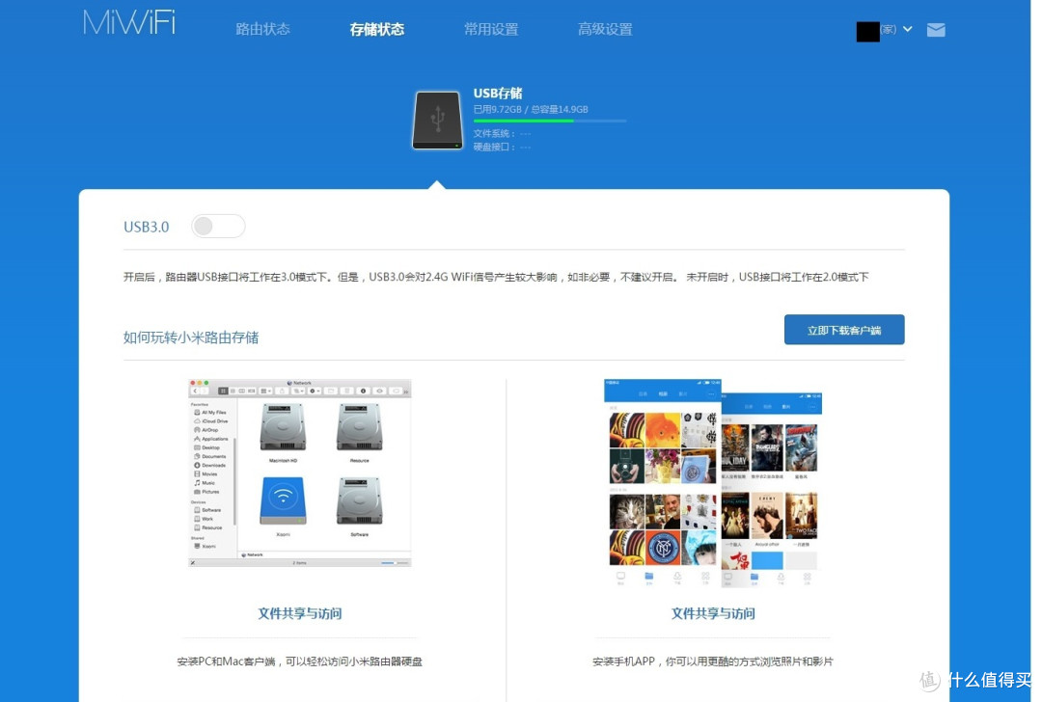Click the 立即下载客户端 button
The height and width of the screenshot is (702, 1042).
[844, 330]
